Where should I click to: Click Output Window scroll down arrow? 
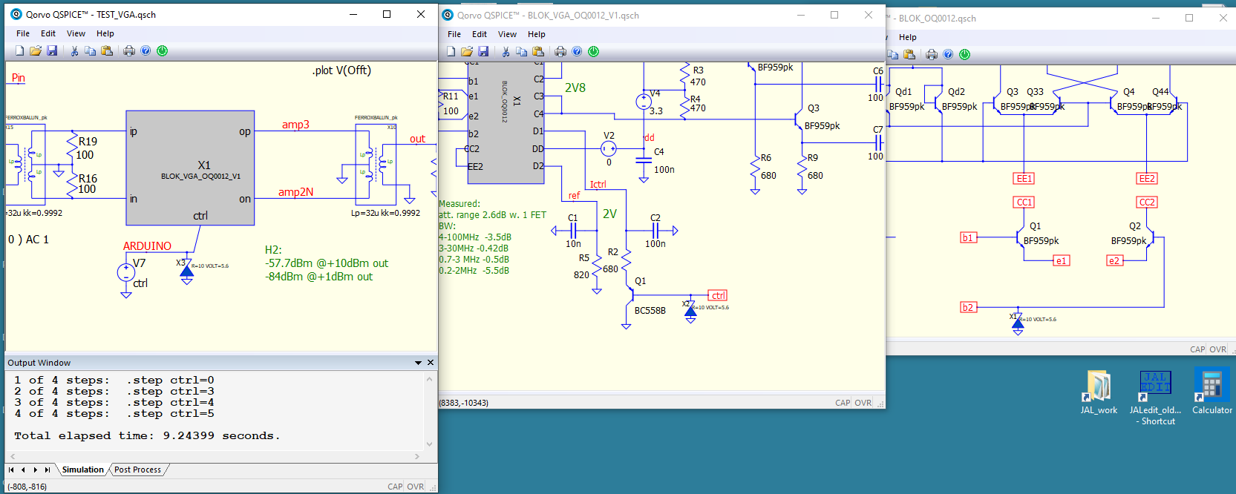(429, 444)
